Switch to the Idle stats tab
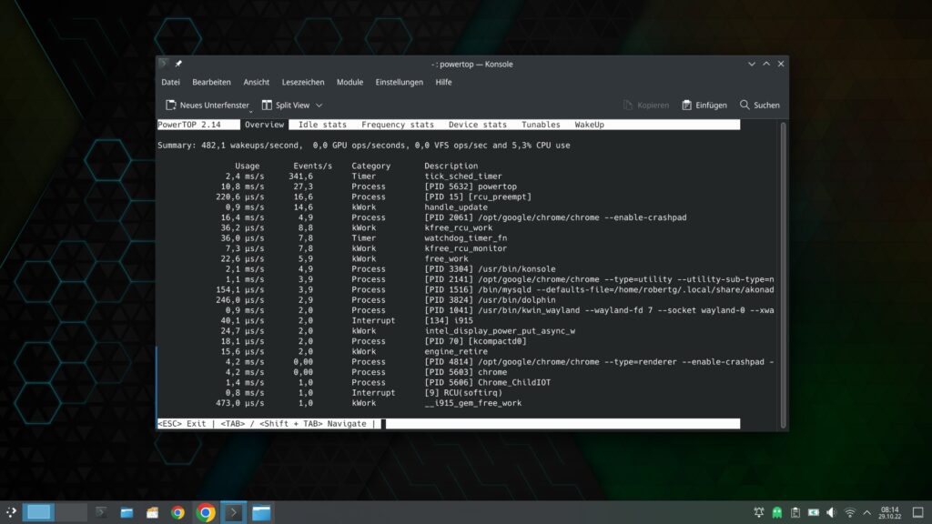Viewport: 932px width, 524px height. coord(322,125)
